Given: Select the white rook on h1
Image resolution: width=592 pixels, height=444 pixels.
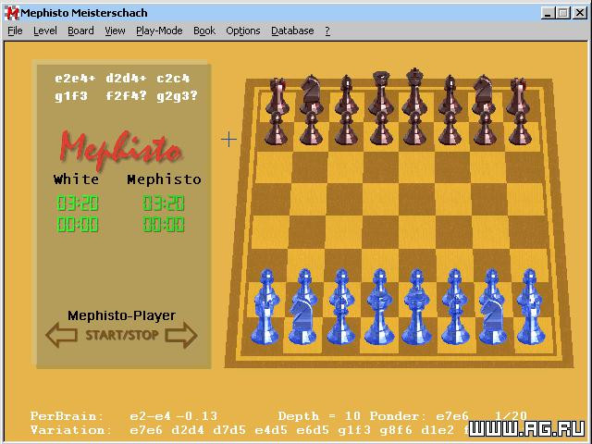Looking at the screenshot, I should (x=531, y=321).
